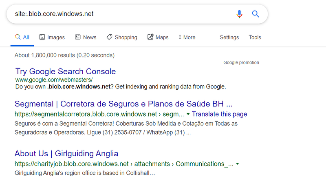Click Translate this page link
Image resolution: width=326 pixels, height=186 pixels.
pyautogui.click(x=219, y=114)
